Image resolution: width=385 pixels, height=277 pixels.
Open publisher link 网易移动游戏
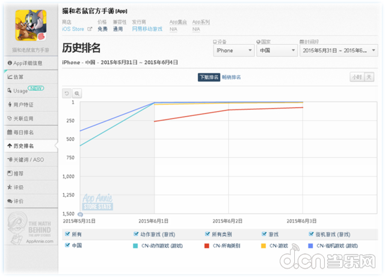[147, 29]
